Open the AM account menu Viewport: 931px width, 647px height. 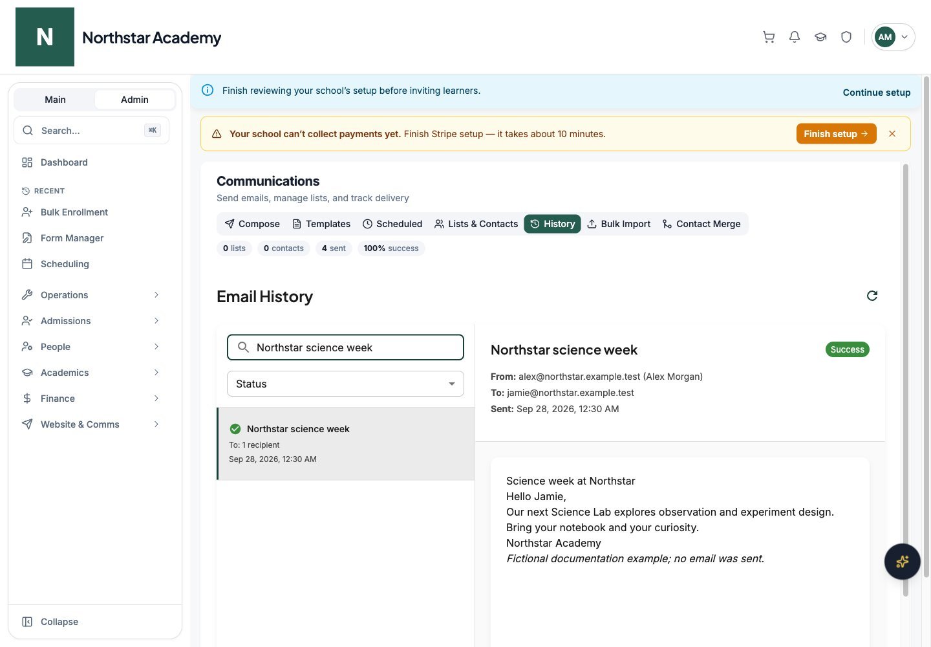[894, 37]
